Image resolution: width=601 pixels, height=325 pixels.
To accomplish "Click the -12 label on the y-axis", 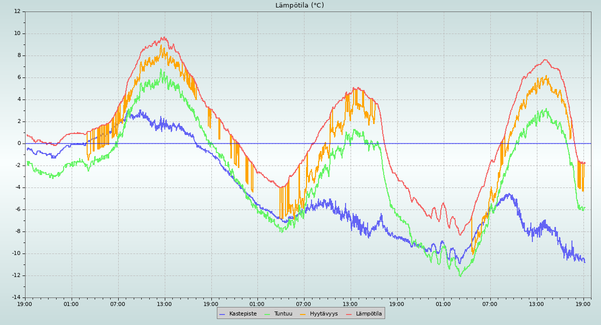I will tap(17, 275).
